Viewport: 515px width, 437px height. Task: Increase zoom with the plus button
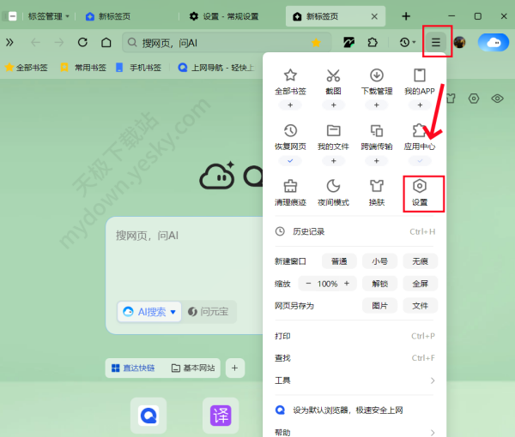click(x=347, y=284)
